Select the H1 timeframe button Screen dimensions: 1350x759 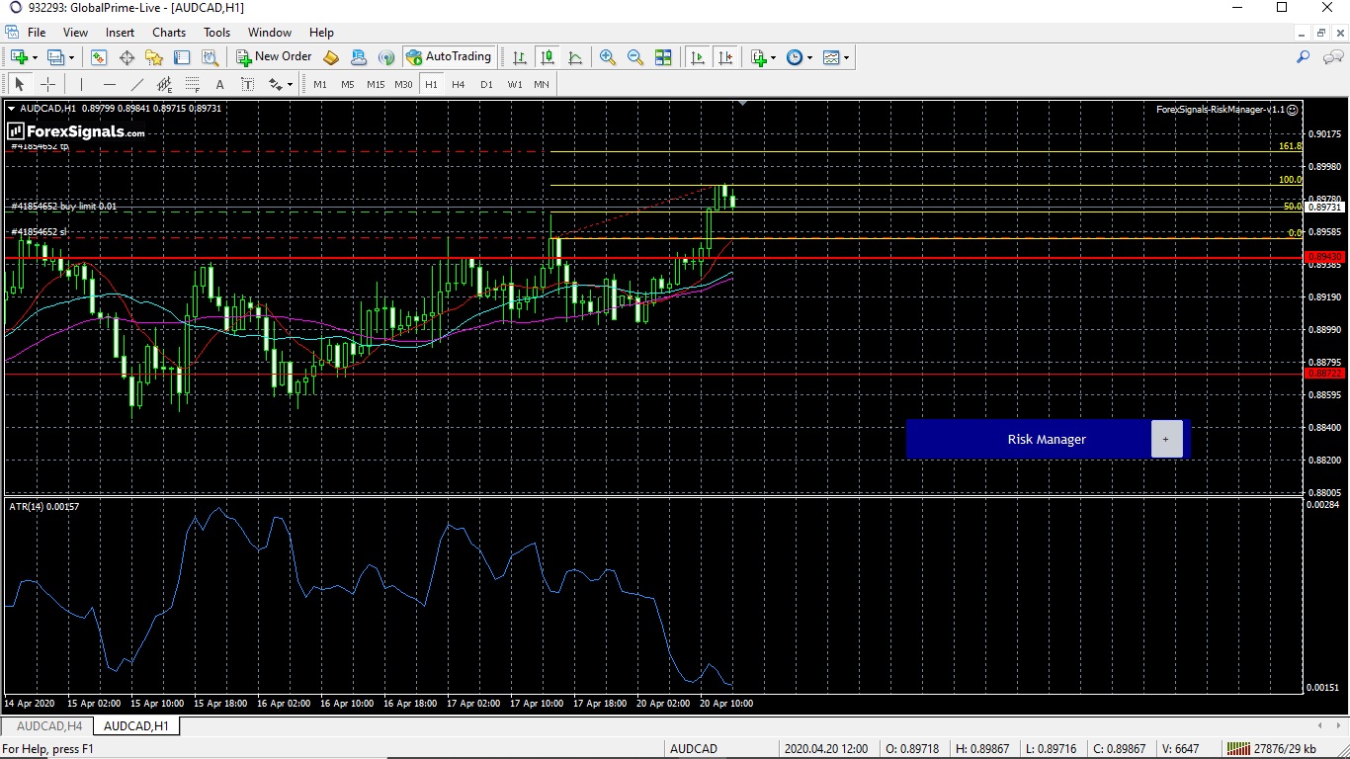tap(431, 84)
